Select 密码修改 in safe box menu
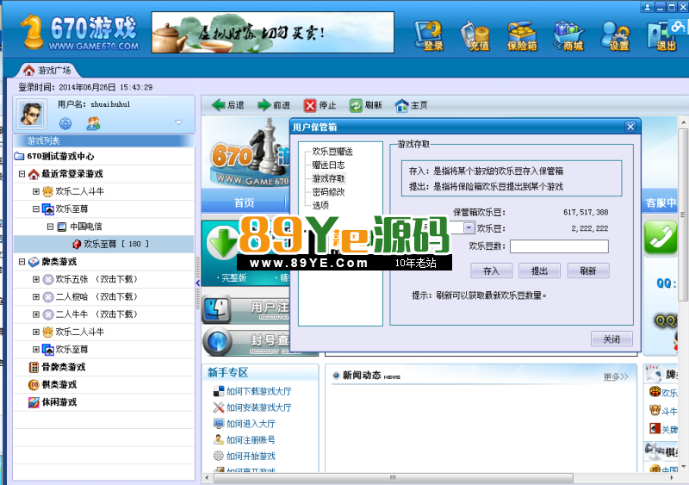 [x=328, y=192]
